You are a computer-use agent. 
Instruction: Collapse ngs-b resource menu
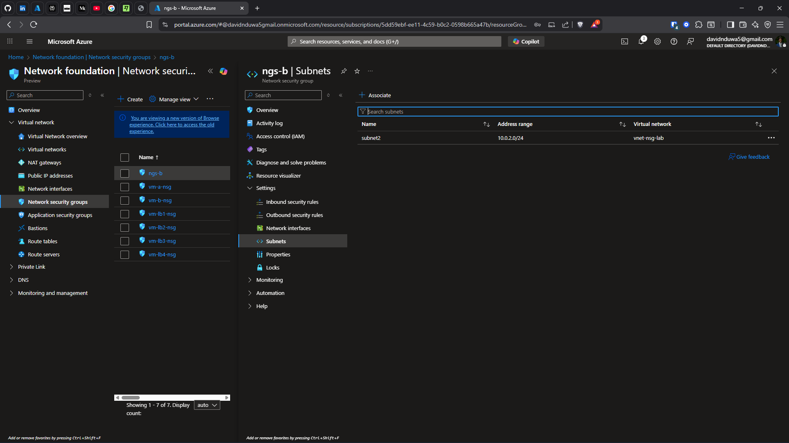coord(341,95)
